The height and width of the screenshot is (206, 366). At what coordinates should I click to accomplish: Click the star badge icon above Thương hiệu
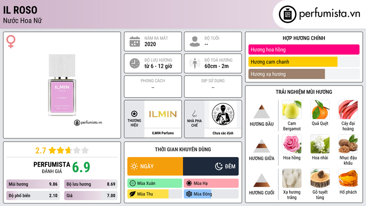coord(134,114)
